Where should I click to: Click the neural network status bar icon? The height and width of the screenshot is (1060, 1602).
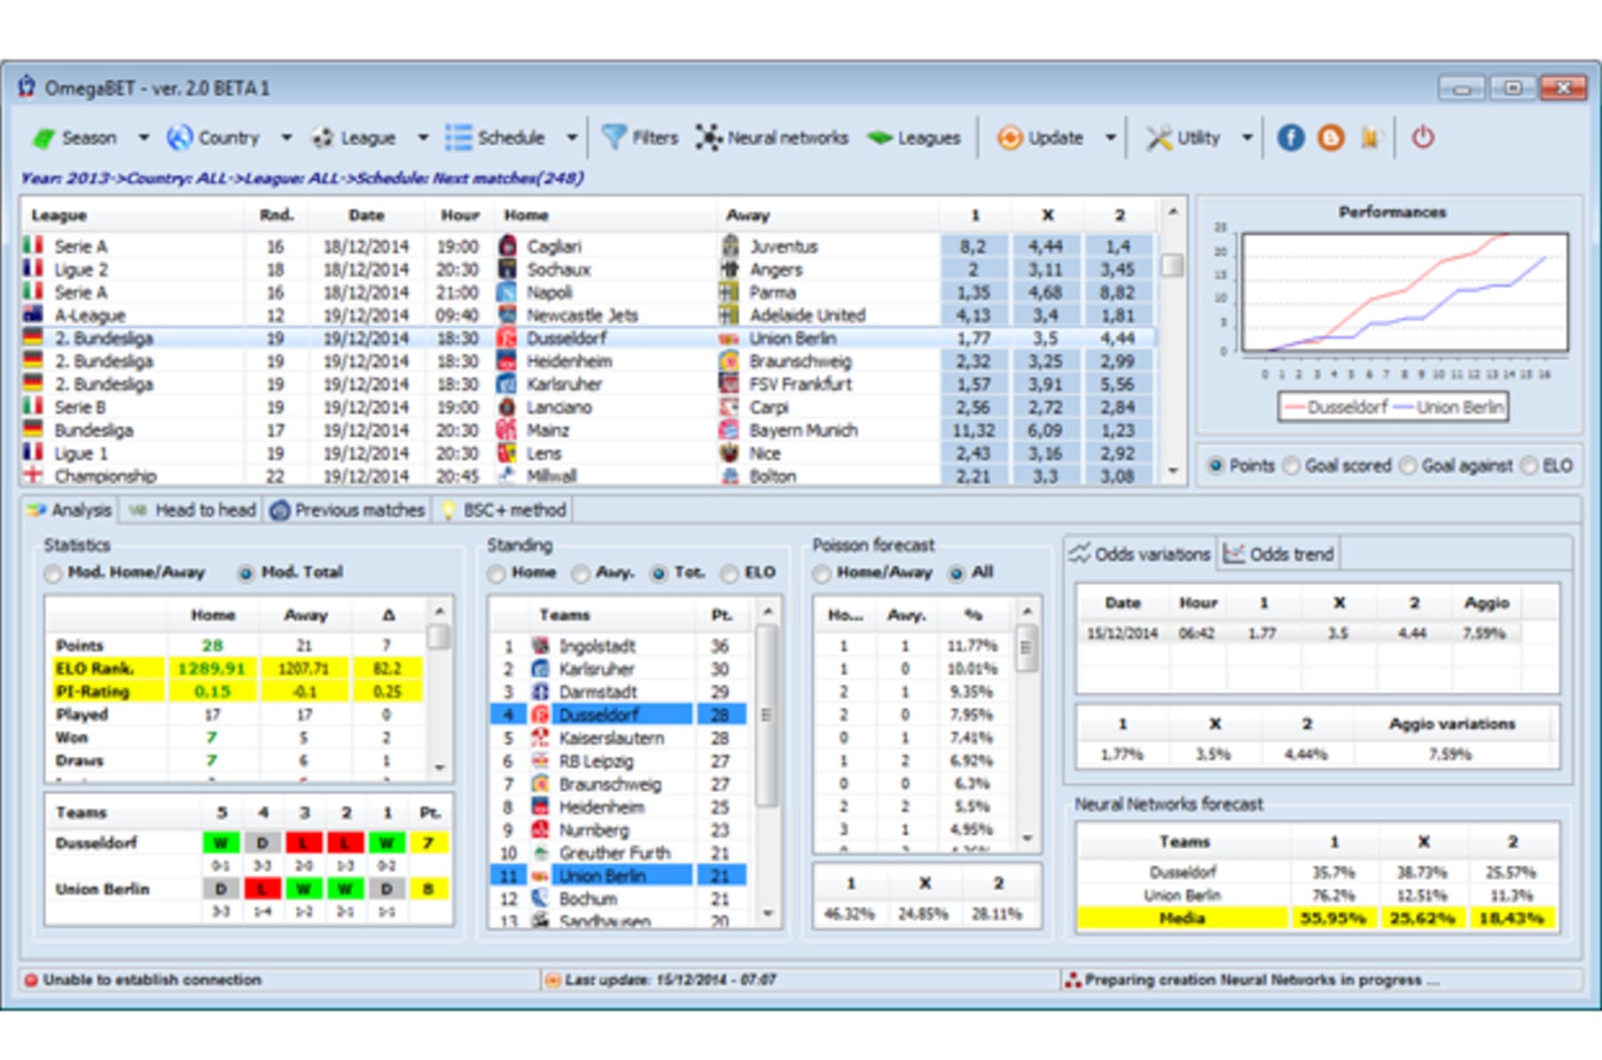[1074, 980]
